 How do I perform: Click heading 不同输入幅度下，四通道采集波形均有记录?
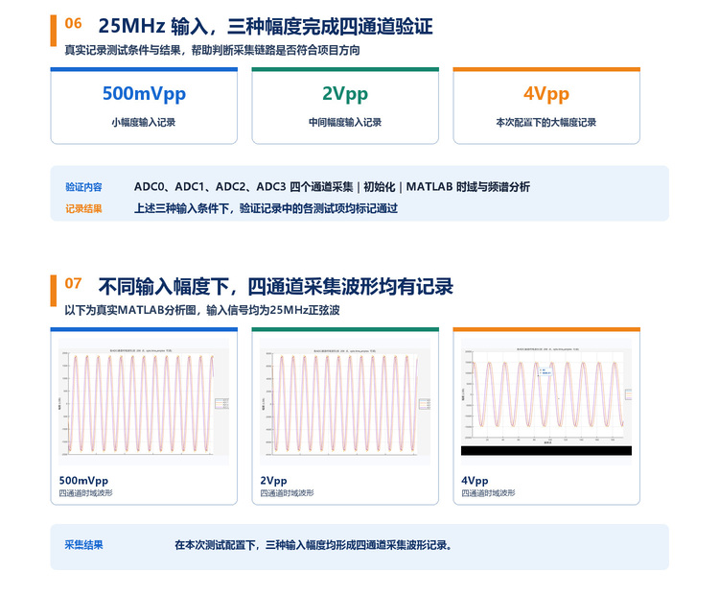[x=275, y=287]
